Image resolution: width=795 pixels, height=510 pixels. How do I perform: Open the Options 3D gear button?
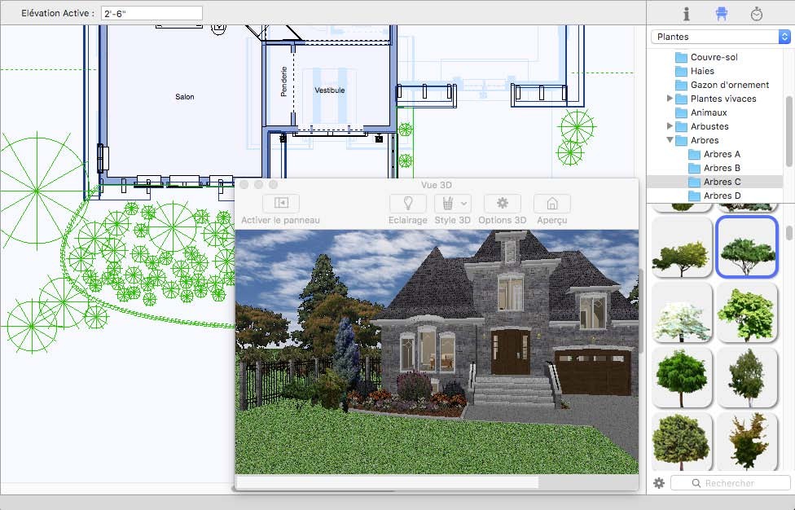(x=502, y=204)
